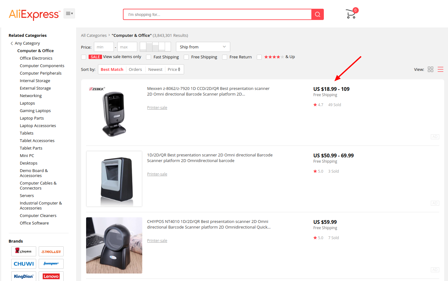Sort results by Newest

(155, 69)
